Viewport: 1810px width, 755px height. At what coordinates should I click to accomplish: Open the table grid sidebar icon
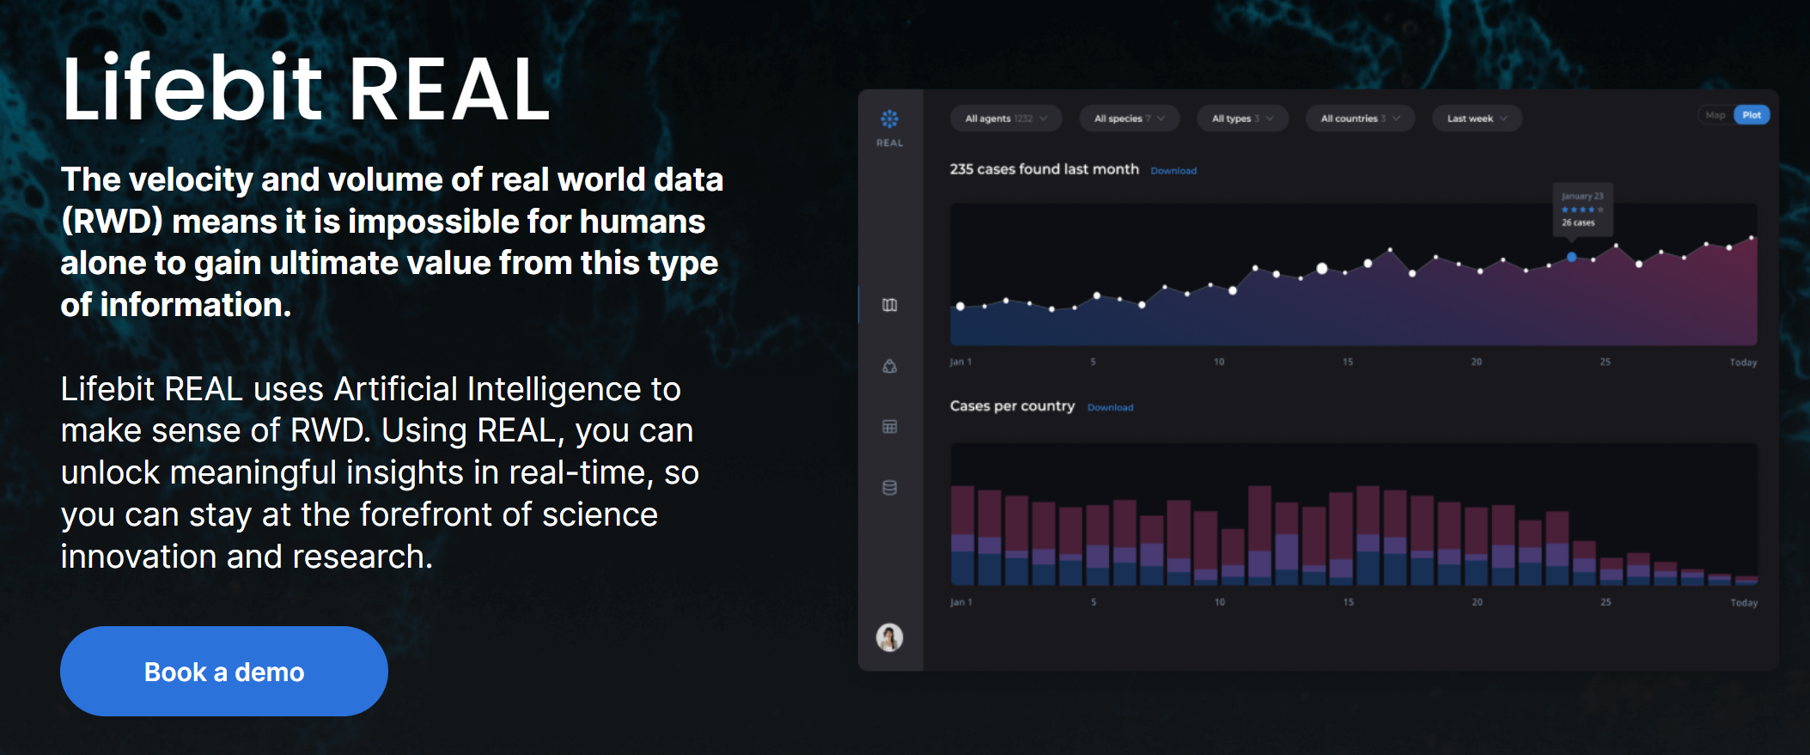tap(890, 427)
